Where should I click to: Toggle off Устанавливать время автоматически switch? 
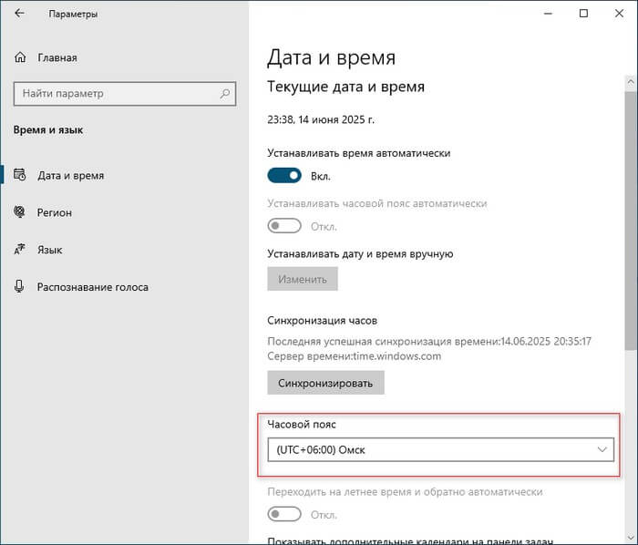284,176
